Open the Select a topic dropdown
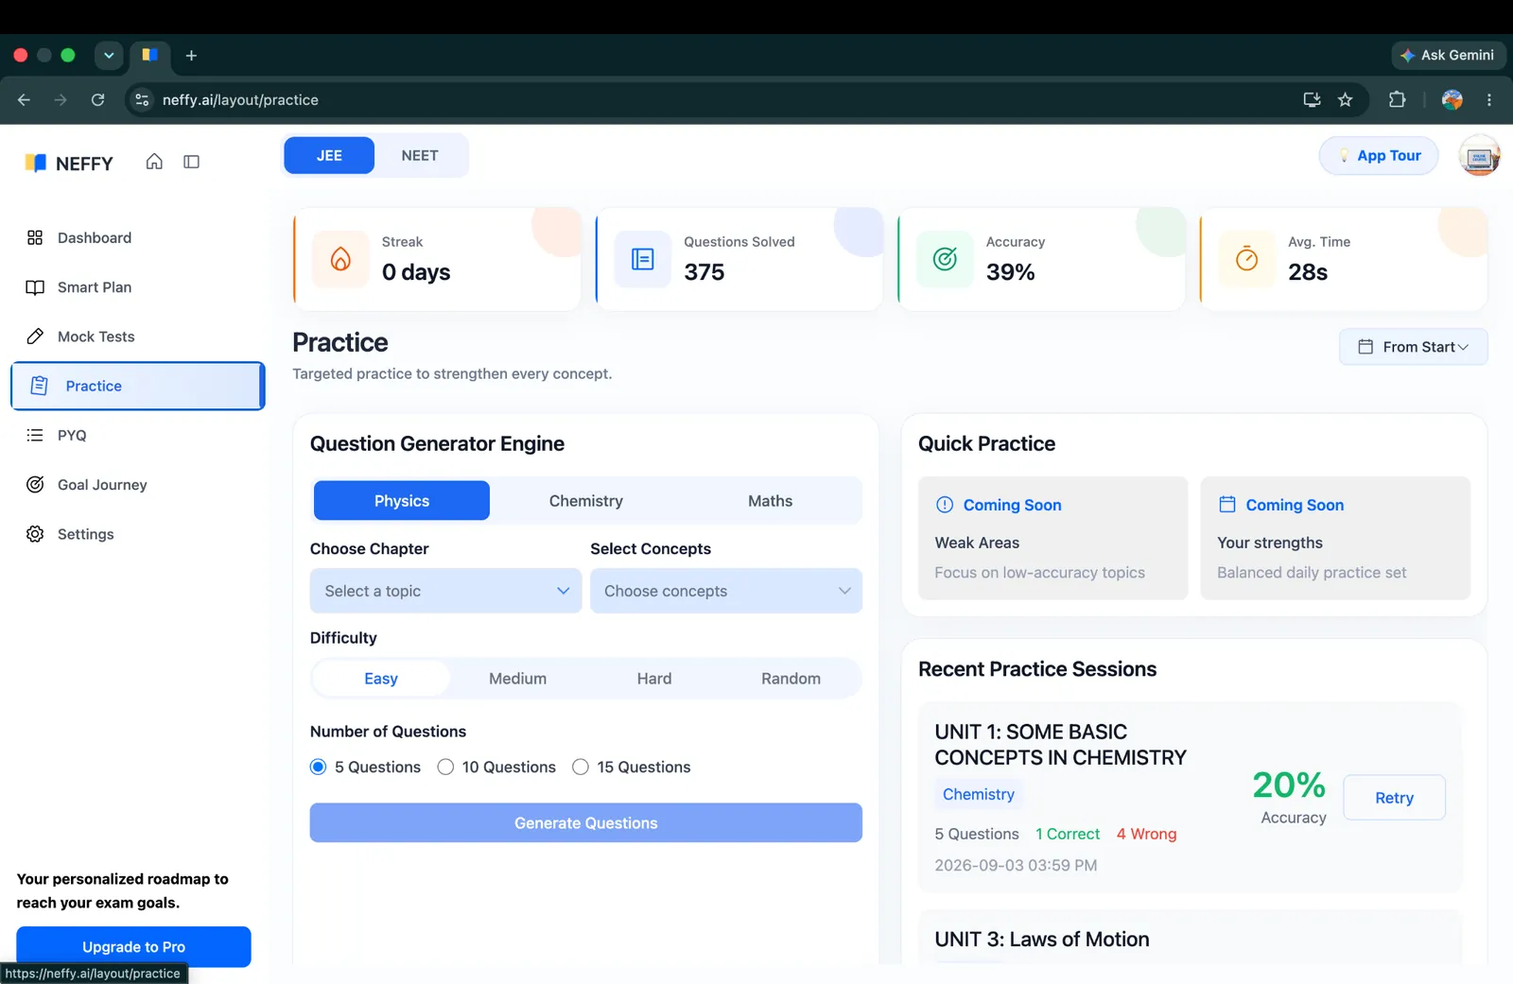1513x984 pixels. (445, 591)
